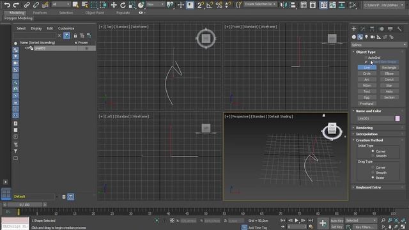Select the Cameras category icon
This screenshot has height=230, width=409.
click(x=373, y=37)
